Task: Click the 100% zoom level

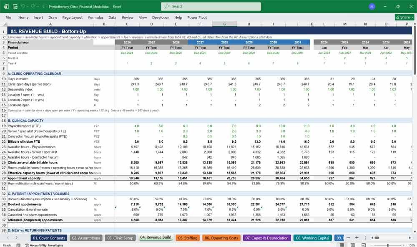Action: pos(412,245)
